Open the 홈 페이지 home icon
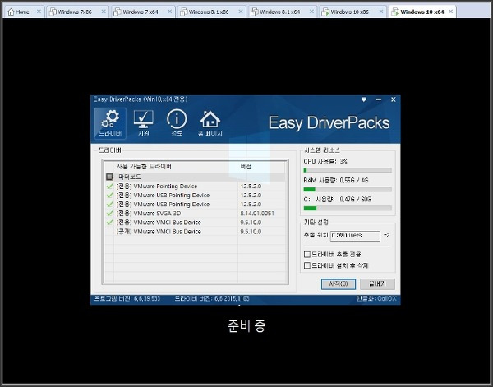 210,123
